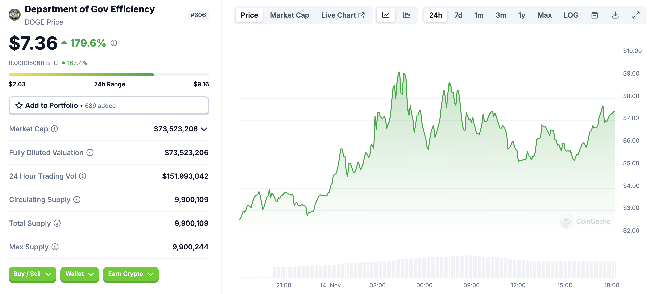
Task: Select the Price tab
Action: coord(249,15)
